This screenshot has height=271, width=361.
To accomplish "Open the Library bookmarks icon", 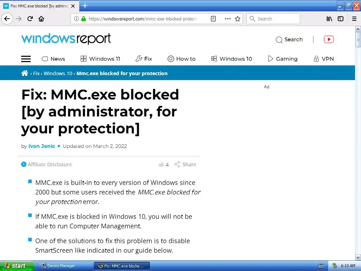I will pos(329,19).
